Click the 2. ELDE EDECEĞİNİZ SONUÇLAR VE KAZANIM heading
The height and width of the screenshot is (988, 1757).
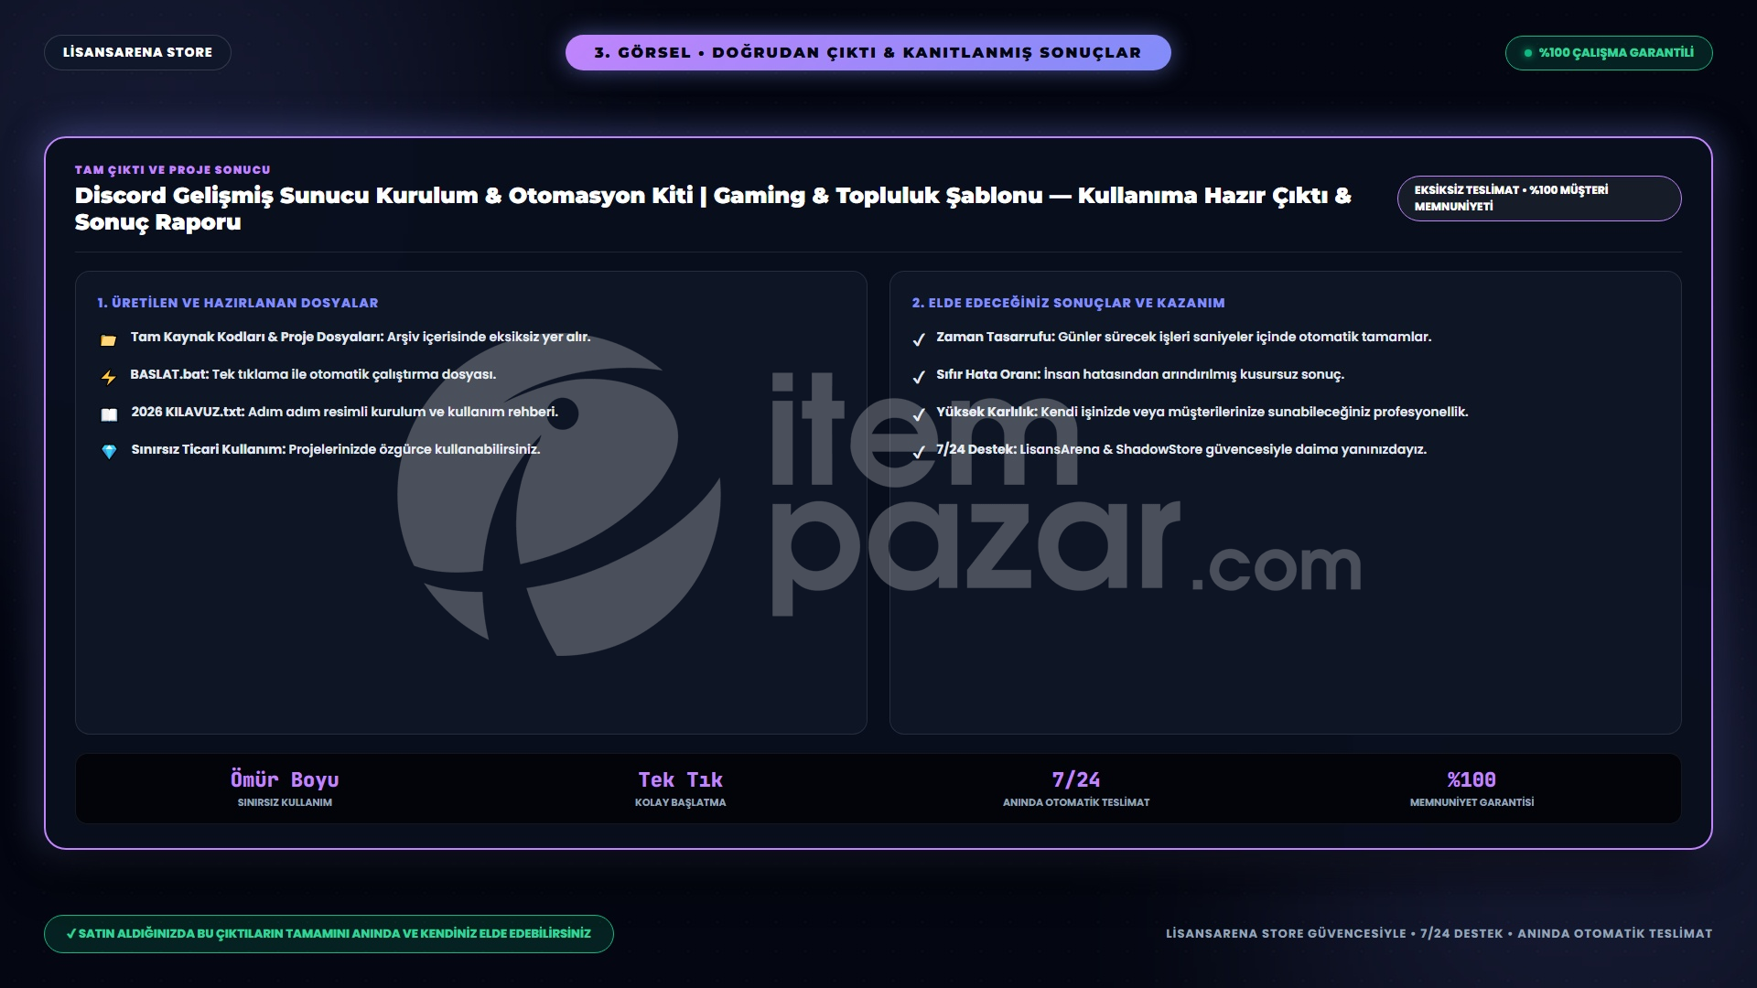[1068, 303]
